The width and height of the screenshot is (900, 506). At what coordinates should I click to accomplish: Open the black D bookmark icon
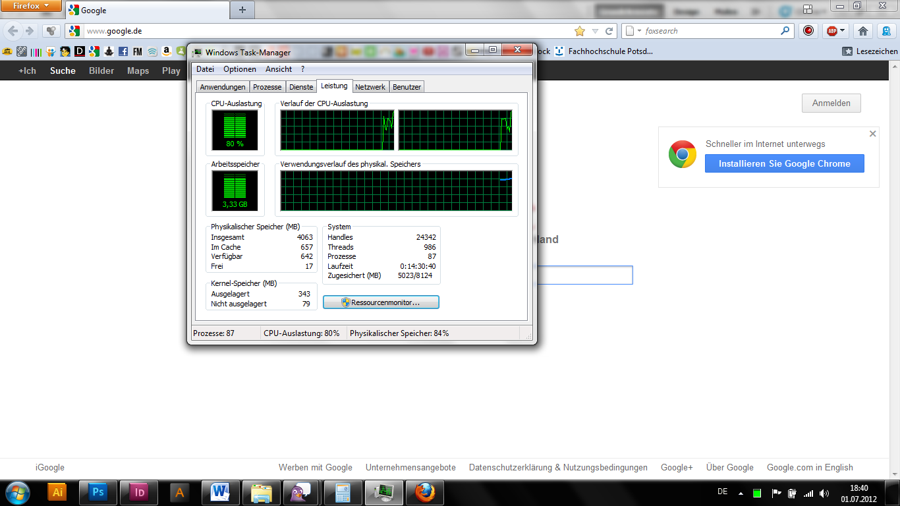click(80, 51)
